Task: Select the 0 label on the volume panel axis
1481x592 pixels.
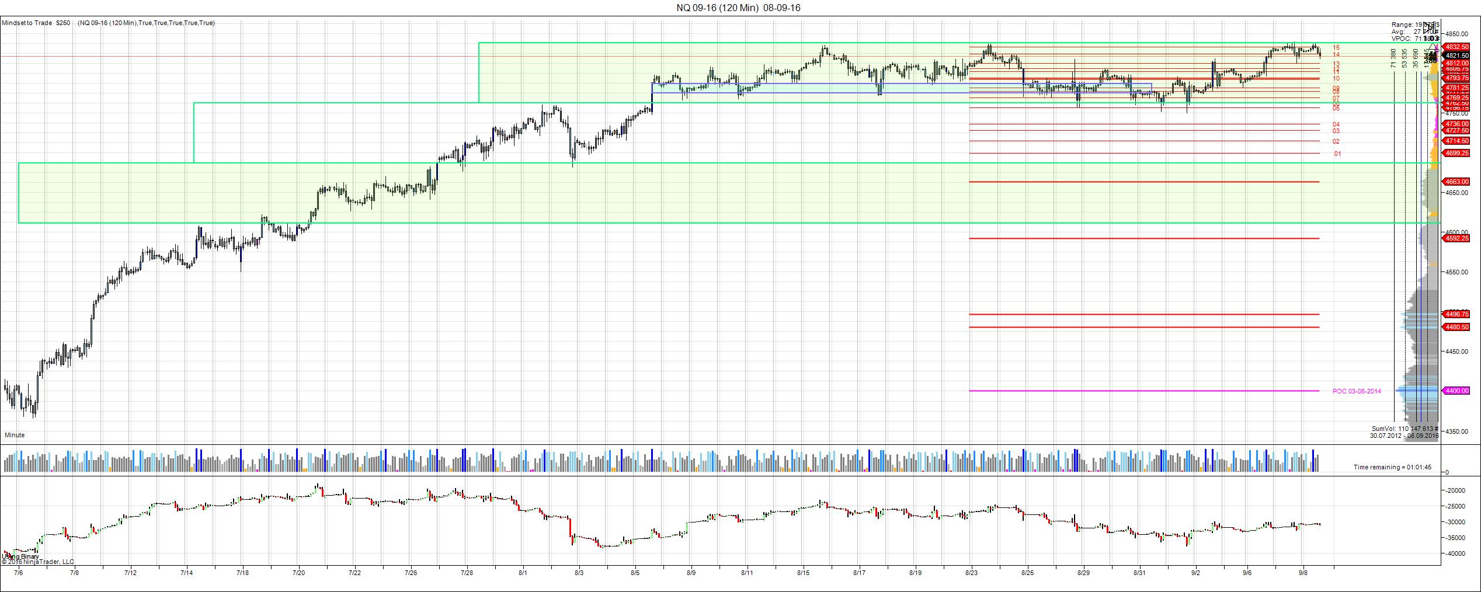Action: click(x=1448, y=472)
